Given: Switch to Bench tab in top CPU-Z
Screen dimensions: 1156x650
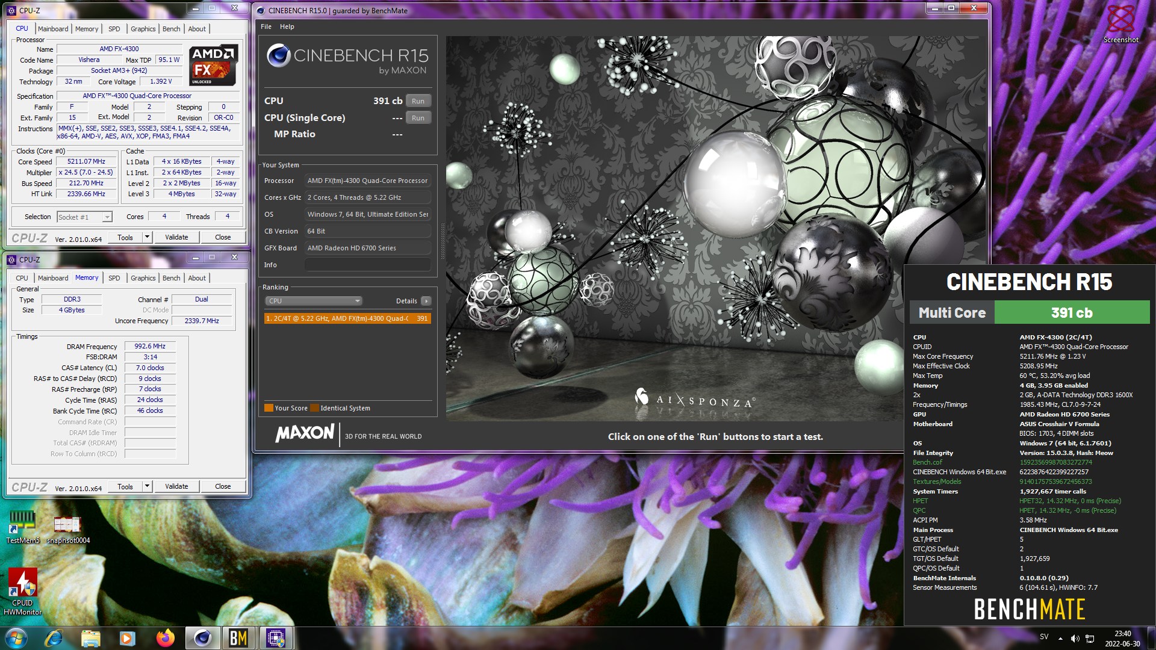Looking at the screenshot, I should pyautogui.click(x=172, y=29).
